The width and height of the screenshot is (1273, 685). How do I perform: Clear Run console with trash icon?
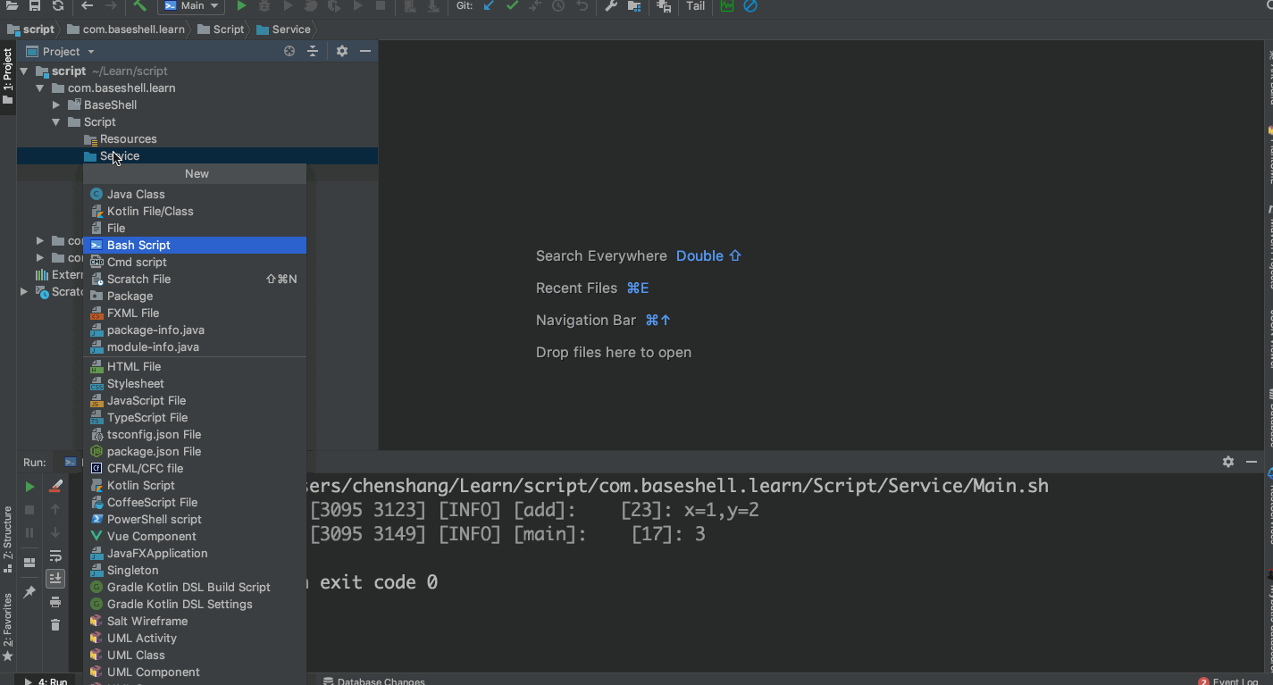[55, 624]
